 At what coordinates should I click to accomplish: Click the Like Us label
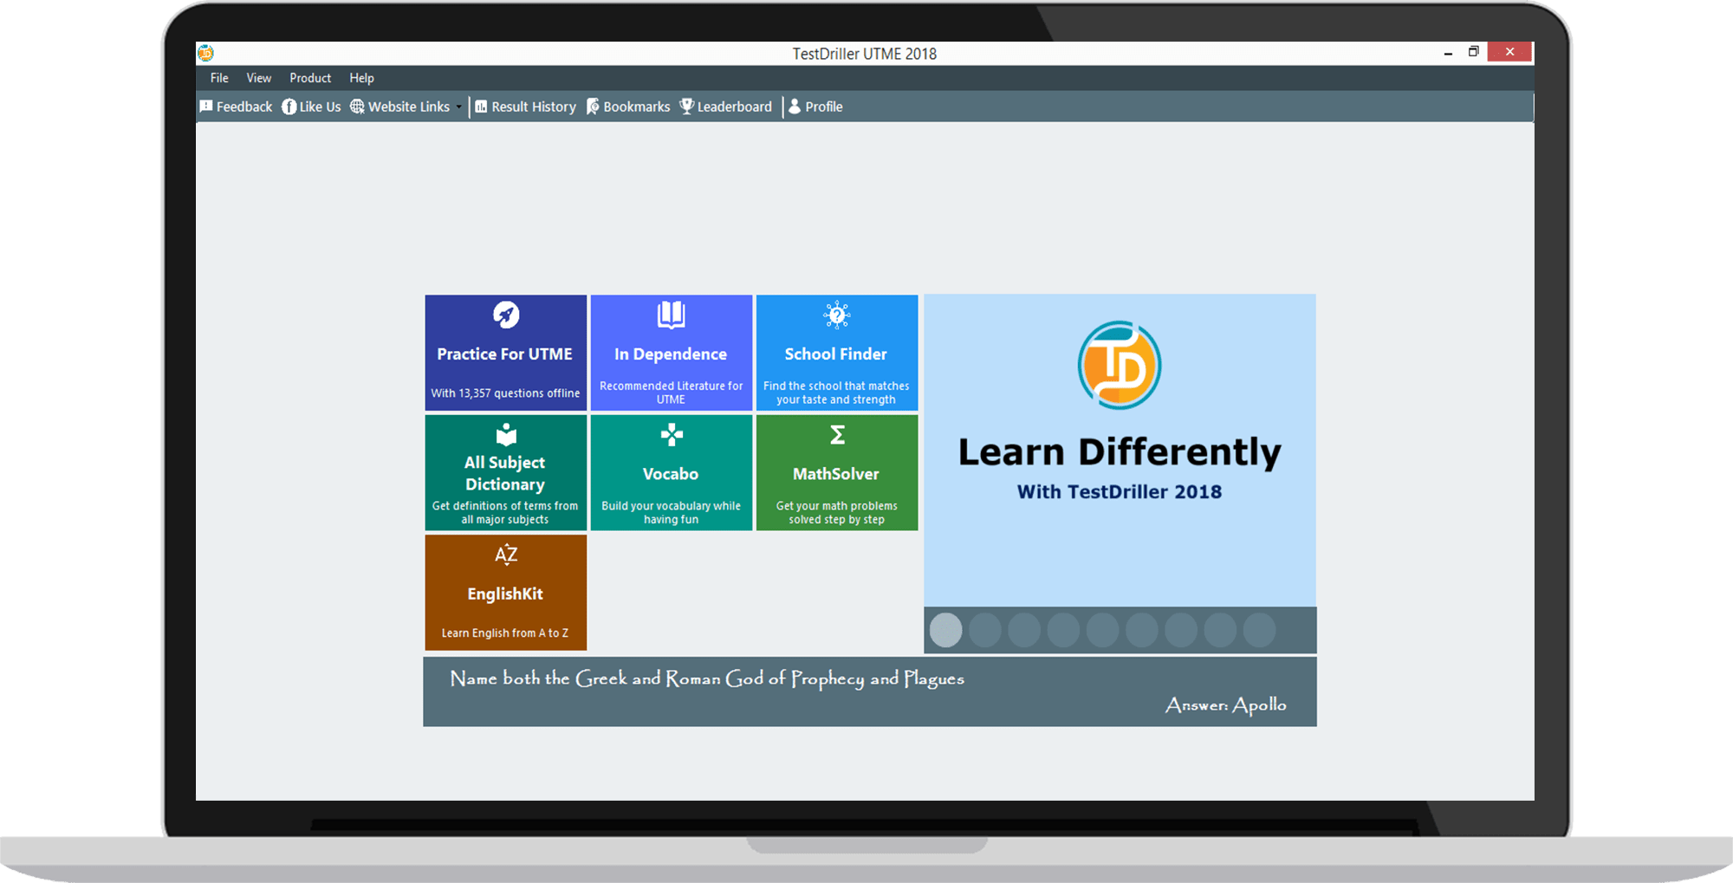[320, 107]
